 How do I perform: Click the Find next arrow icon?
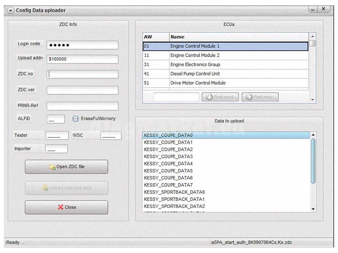click(209, 97)
